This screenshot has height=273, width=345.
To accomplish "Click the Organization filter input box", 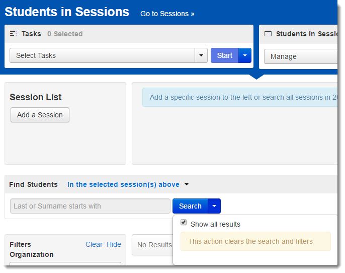I will point(65,263).
